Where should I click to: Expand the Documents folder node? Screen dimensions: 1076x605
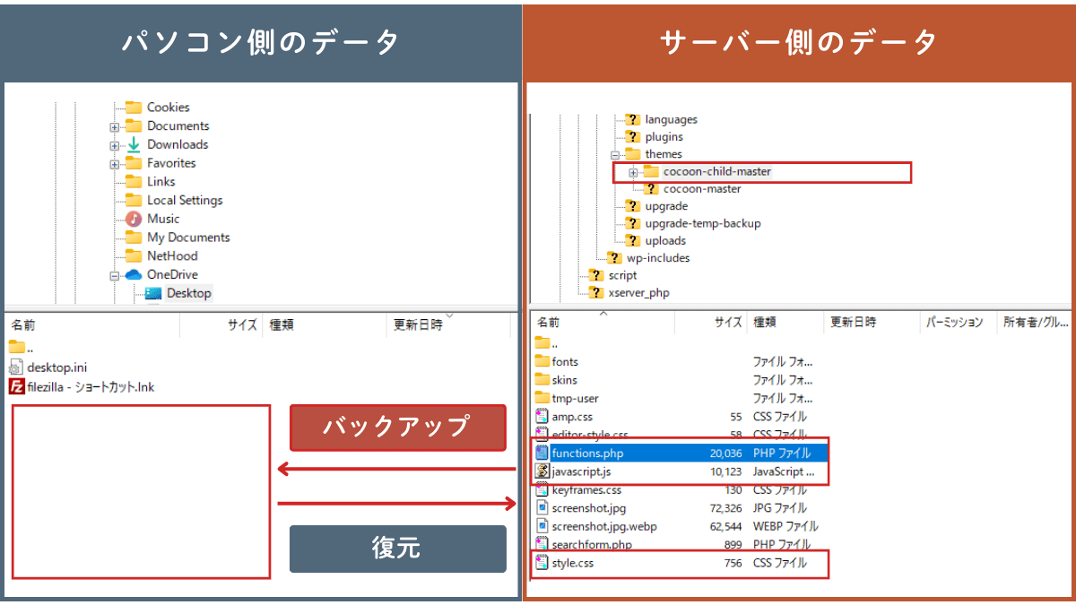coord(115,126)
